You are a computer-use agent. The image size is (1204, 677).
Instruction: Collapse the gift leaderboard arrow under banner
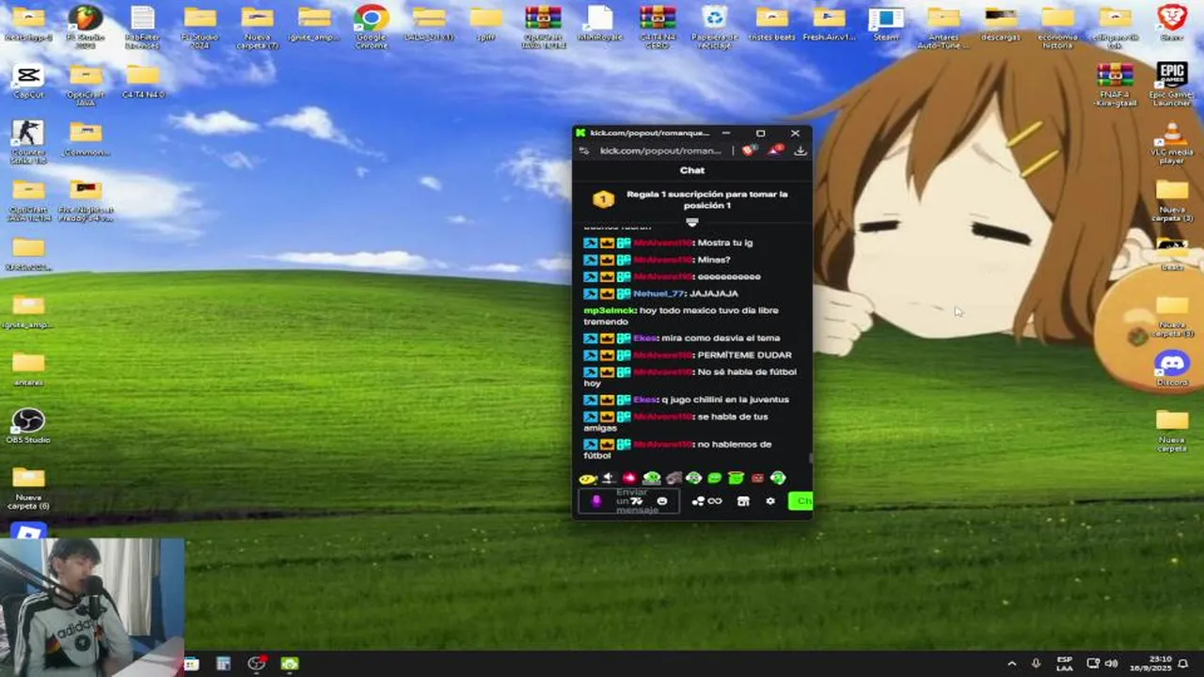tap(692, 223)
